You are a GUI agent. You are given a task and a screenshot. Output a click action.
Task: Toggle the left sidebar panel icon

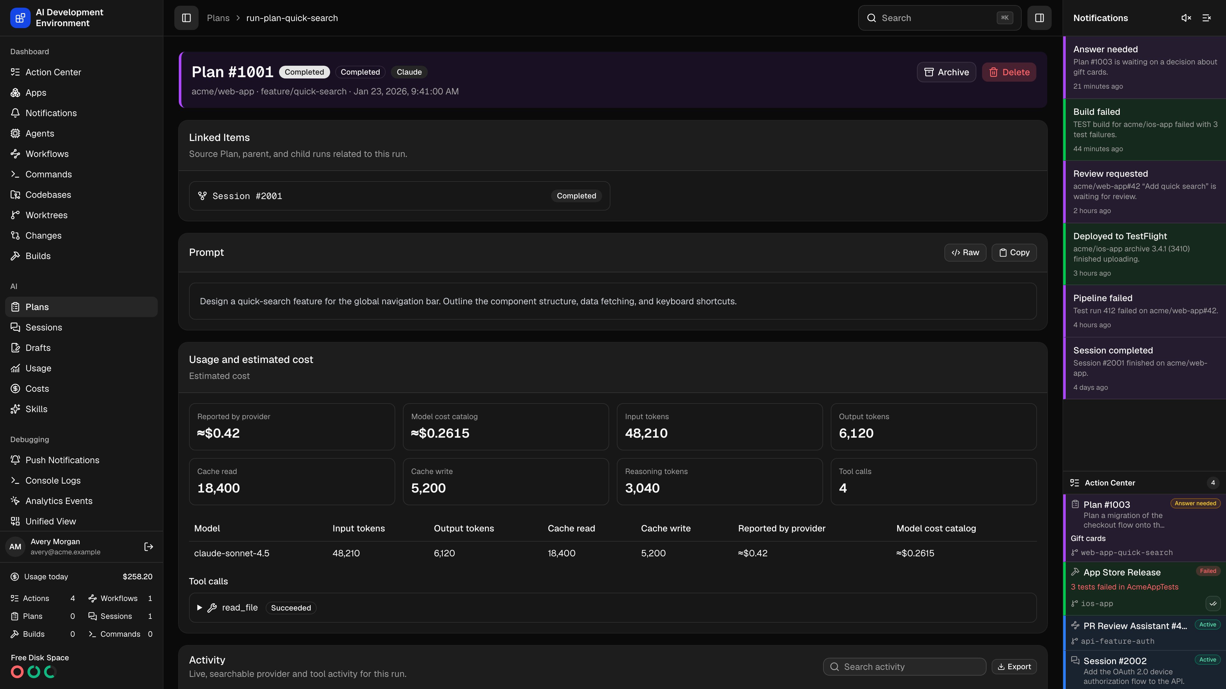(x=186, y=18)
